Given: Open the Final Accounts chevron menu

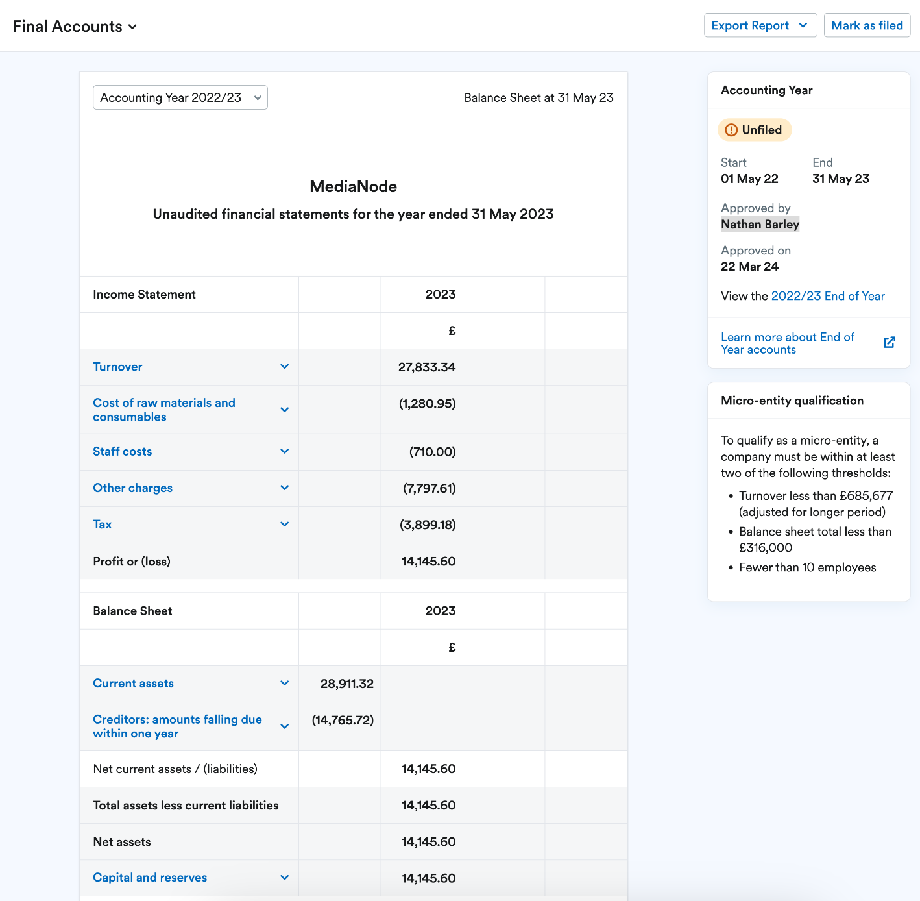Looking at the screenshot, I should click(x=133, y=27).
